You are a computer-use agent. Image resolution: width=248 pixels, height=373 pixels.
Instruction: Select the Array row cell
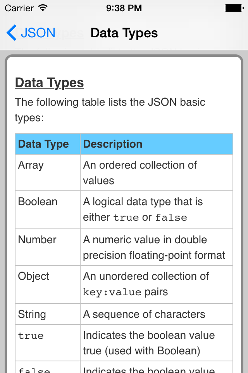[x=31, y=165]
